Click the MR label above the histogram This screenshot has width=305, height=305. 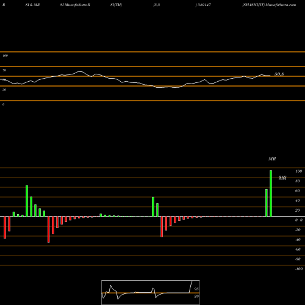[x=272, y=159]
